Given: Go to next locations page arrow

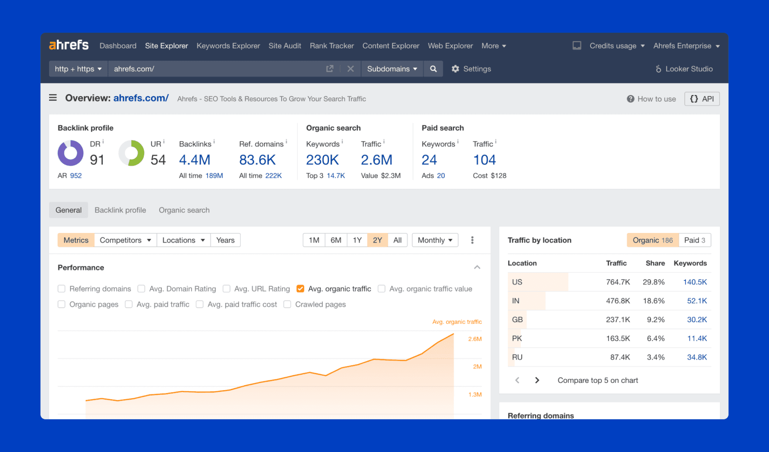Looking at the screenshot, I should [x=537, y=380].
